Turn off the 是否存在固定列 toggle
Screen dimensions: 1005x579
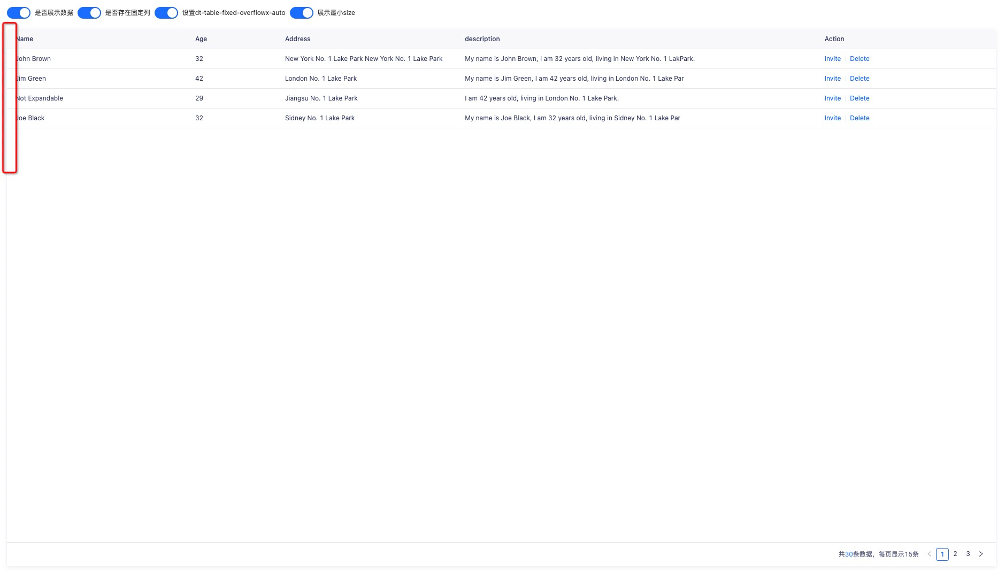coord(90,12)
